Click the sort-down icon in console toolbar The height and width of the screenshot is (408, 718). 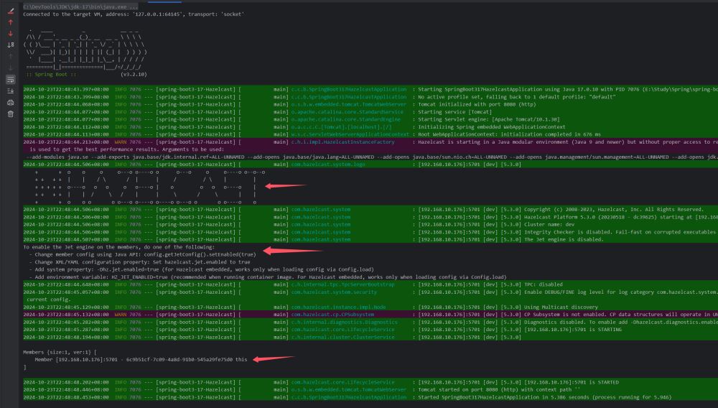click(11, 45)
